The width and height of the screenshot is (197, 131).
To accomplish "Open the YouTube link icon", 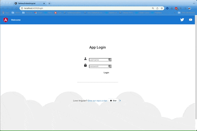I will (191, 20).
